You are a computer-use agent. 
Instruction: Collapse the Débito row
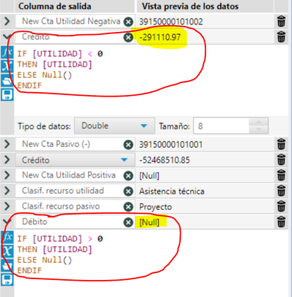point(7,222)
